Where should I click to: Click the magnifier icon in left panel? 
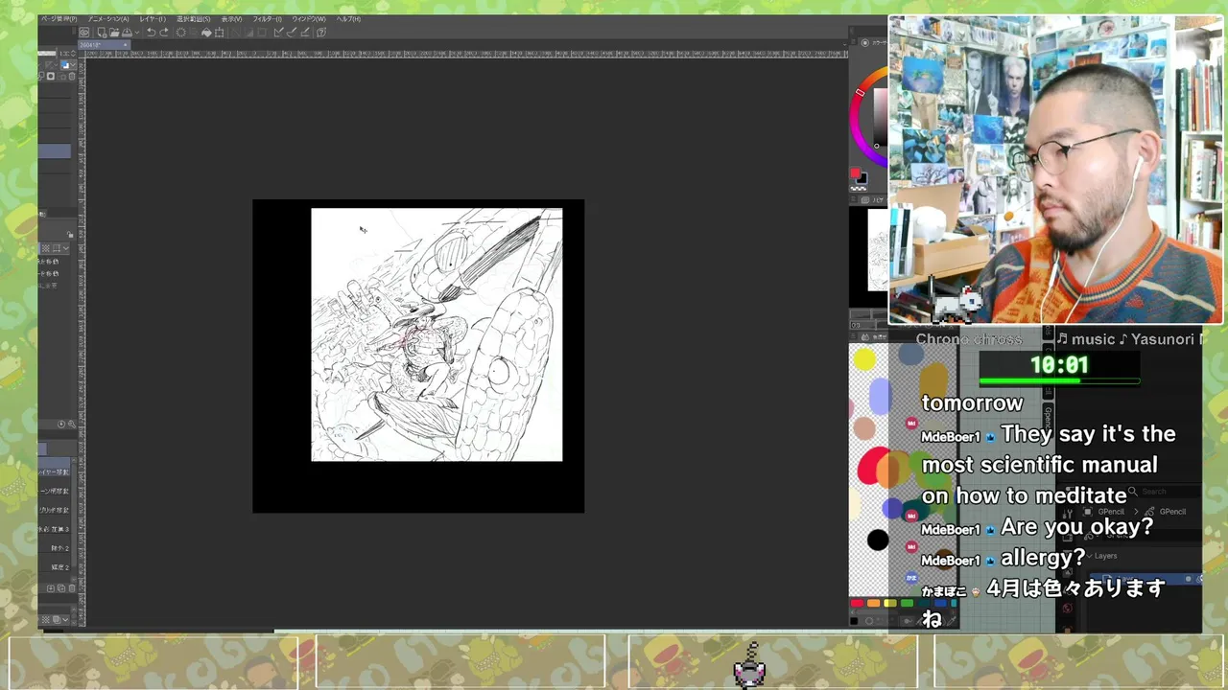click(72, 425)
